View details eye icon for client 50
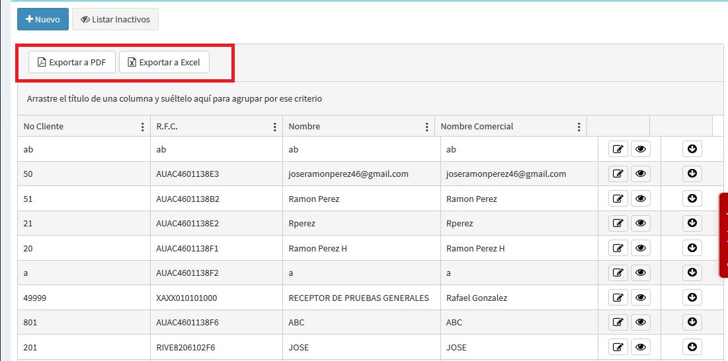The image size is (728, 361). 640,174
